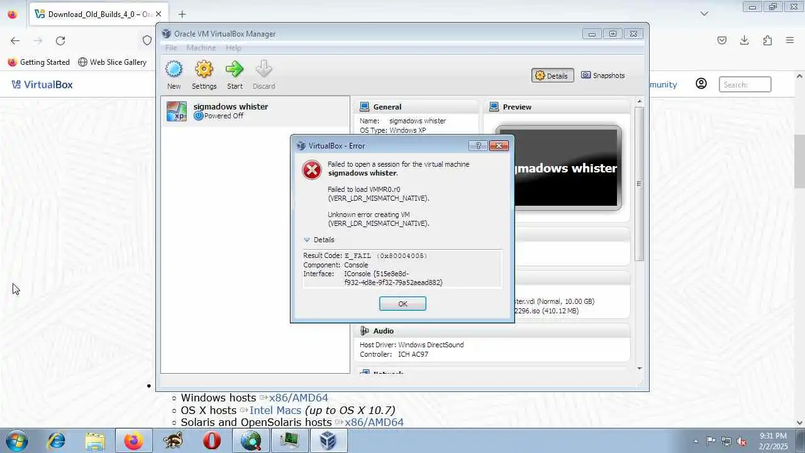
Task: Click the monitor app icon in taskbar
Action: [289, 441]
